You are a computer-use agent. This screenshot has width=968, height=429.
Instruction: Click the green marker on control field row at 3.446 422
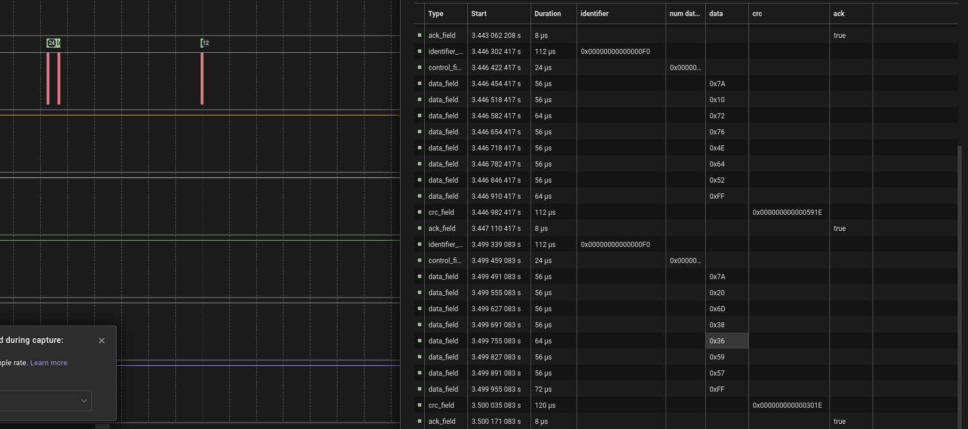click(x=420, y=67)
